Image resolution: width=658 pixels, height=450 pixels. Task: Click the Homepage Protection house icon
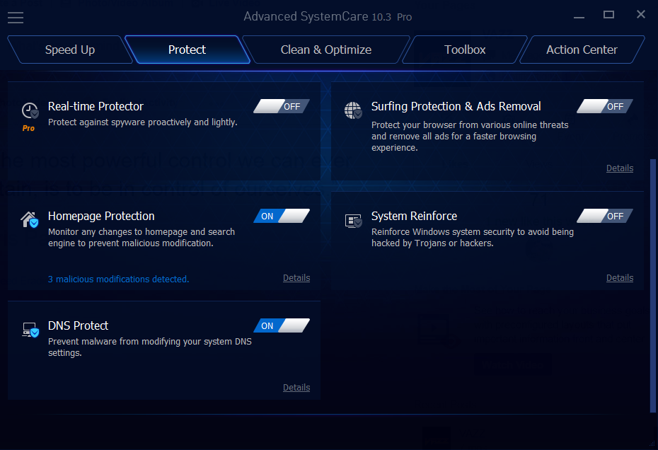[30, 219]
